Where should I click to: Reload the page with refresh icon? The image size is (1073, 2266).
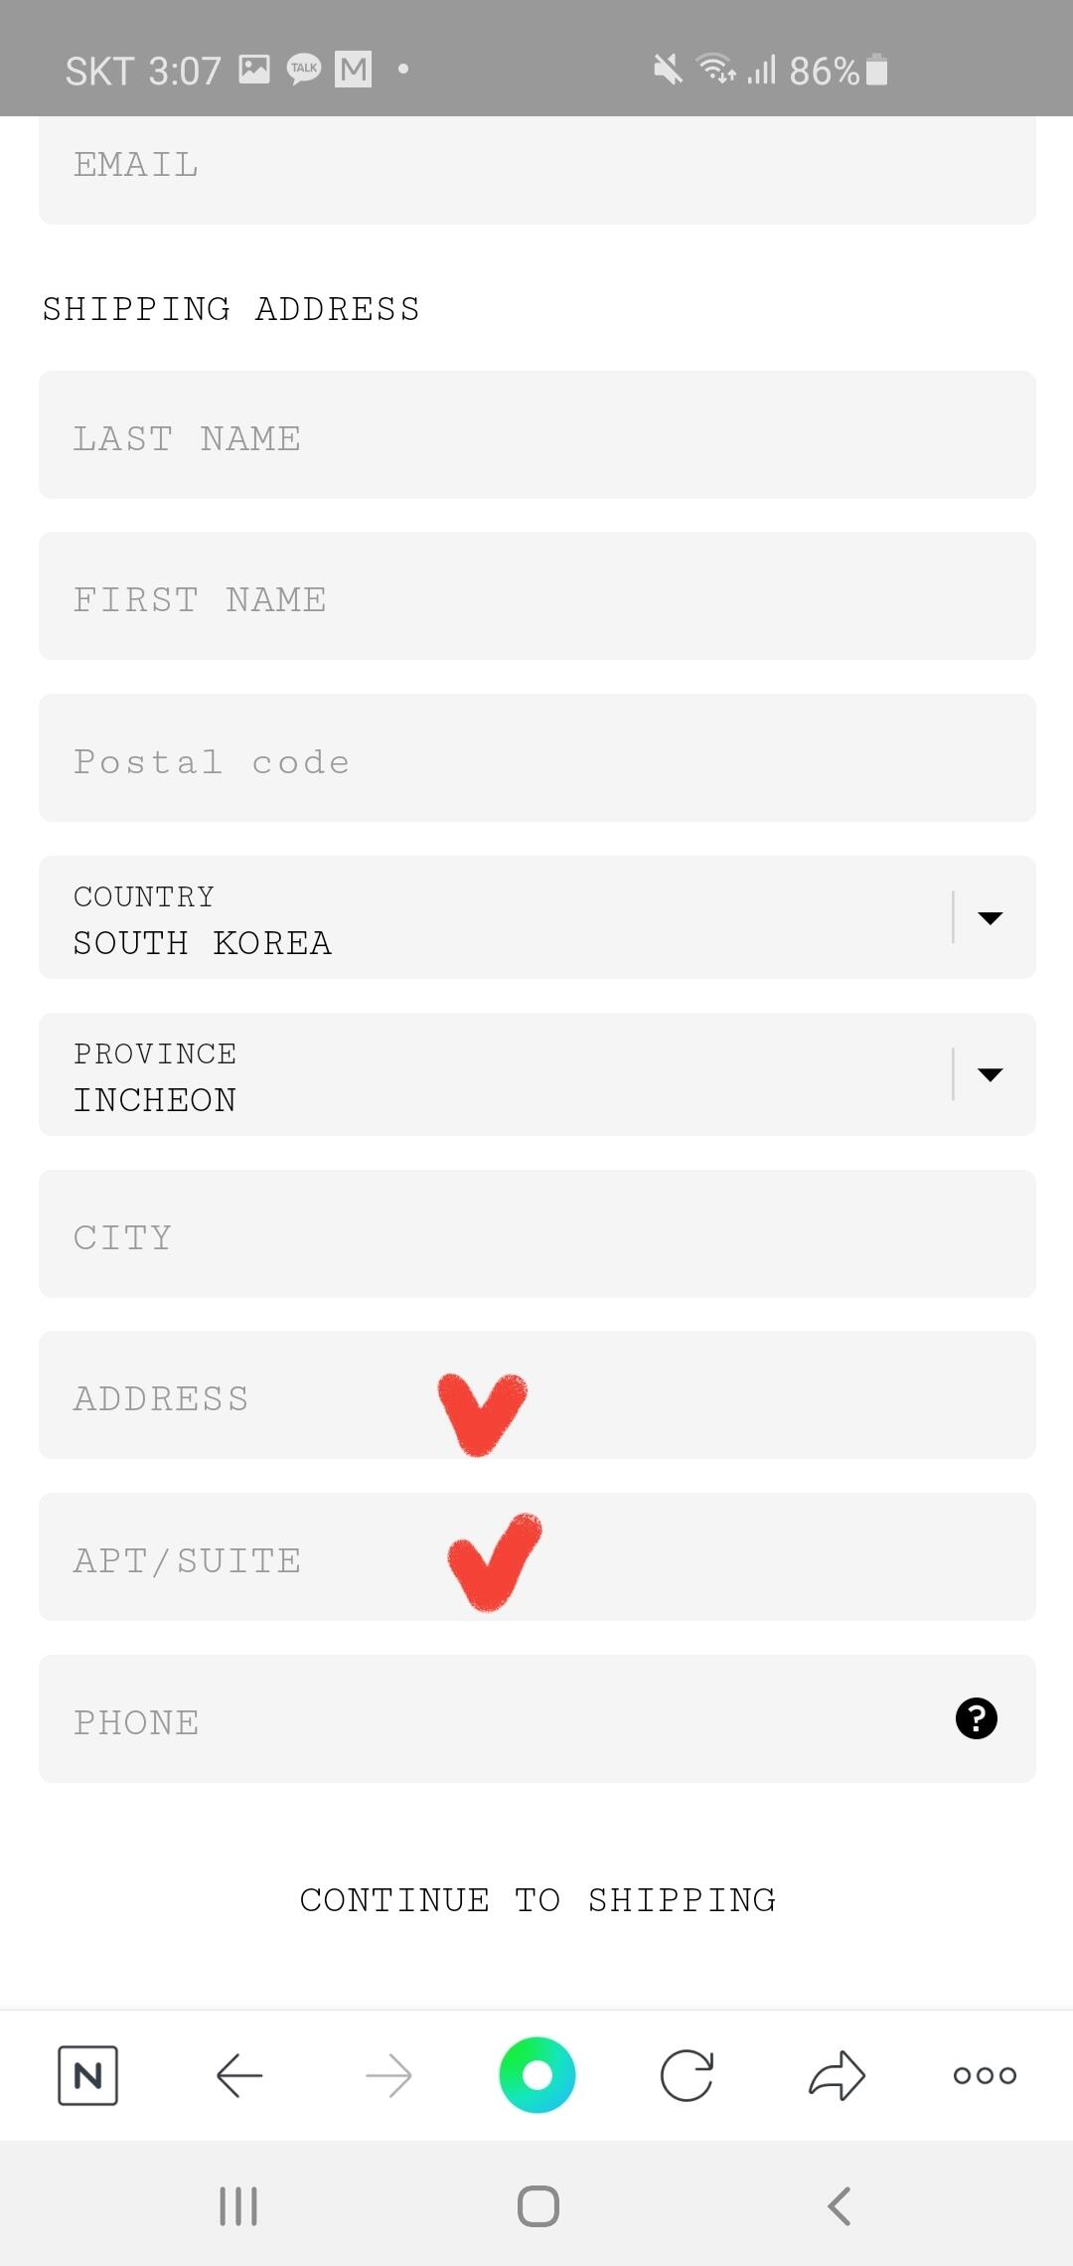coord(687,2075)
